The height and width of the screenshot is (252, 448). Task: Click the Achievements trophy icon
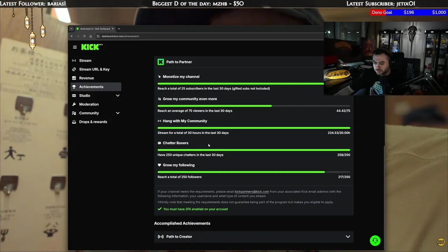pyautogui.click(x=74, y=87)
